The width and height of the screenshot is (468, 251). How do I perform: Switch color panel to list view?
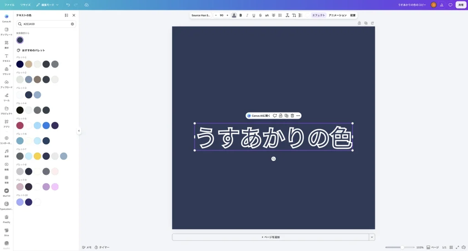pos(66,15)
